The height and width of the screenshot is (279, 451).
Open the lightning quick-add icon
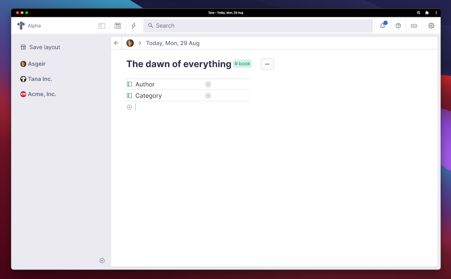point(133,26)
